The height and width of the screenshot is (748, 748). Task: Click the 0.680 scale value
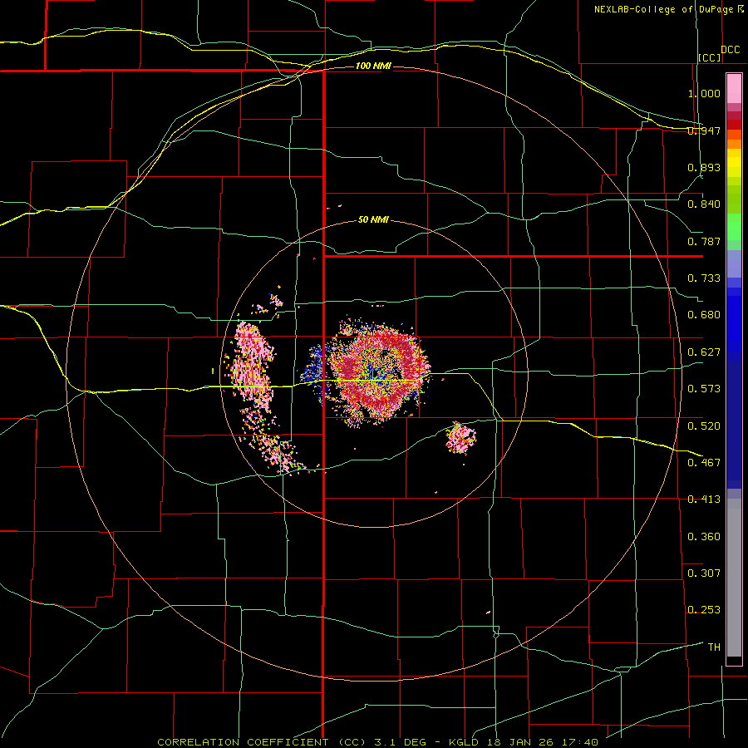704,315
